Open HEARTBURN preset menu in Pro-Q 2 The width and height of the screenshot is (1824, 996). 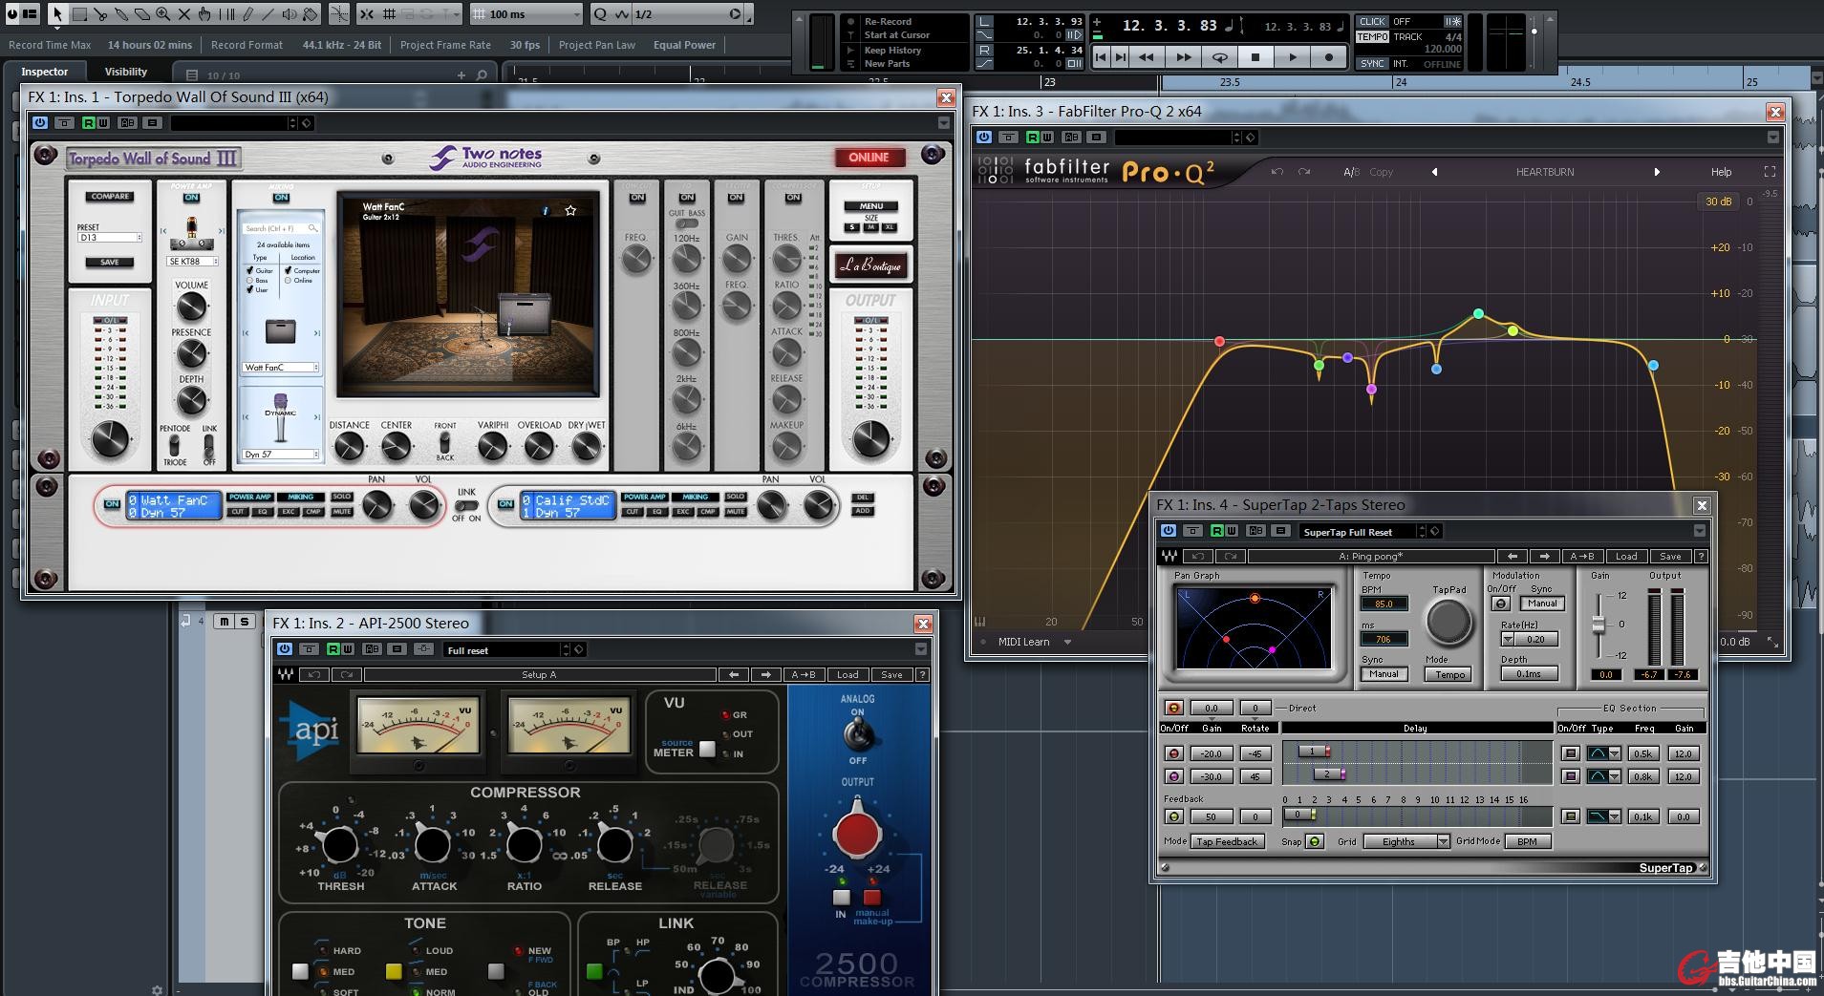tap(1545, 172)
